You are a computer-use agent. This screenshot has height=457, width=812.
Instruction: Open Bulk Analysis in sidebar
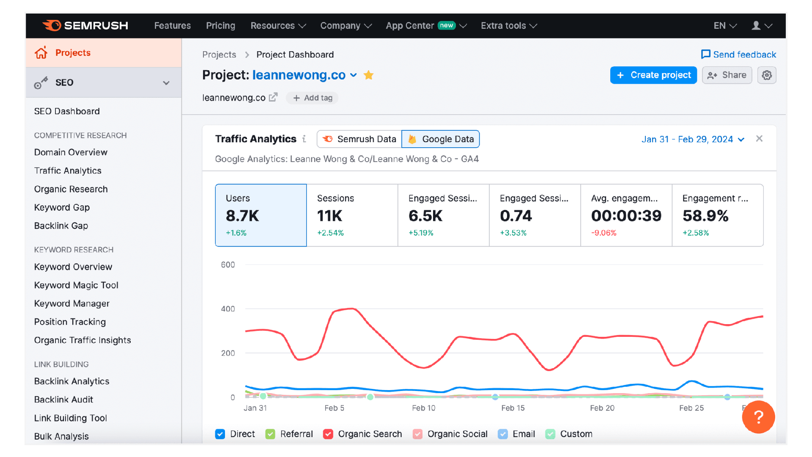pos(61,436)
